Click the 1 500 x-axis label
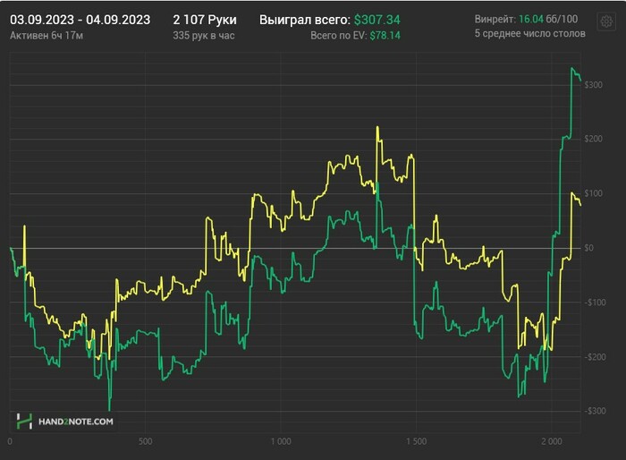The height and width of the screenshot is (460, 626). tap(417, 441)
